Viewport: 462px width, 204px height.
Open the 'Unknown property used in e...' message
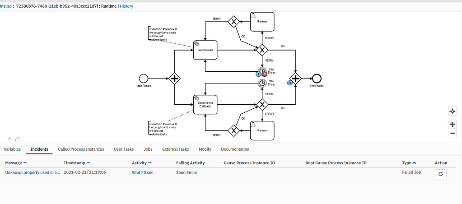coord(32,172)
